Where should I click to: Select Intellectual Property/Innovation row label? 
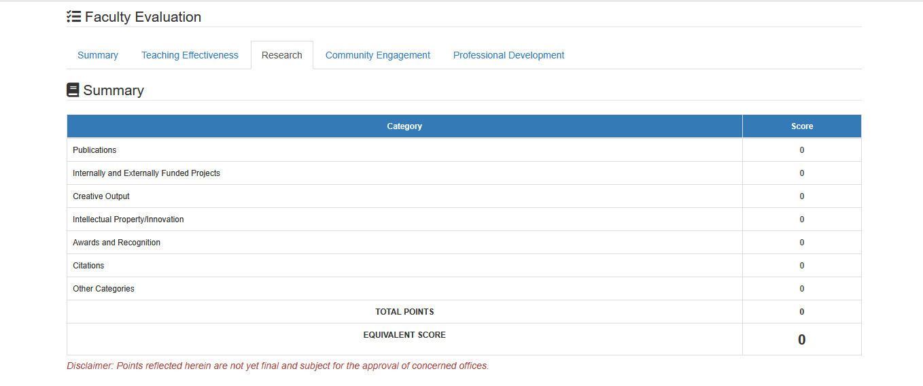(x=128, y=220)
